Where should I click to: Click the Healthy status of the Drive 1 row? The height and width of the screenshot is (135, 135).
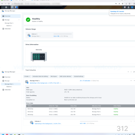116,109
